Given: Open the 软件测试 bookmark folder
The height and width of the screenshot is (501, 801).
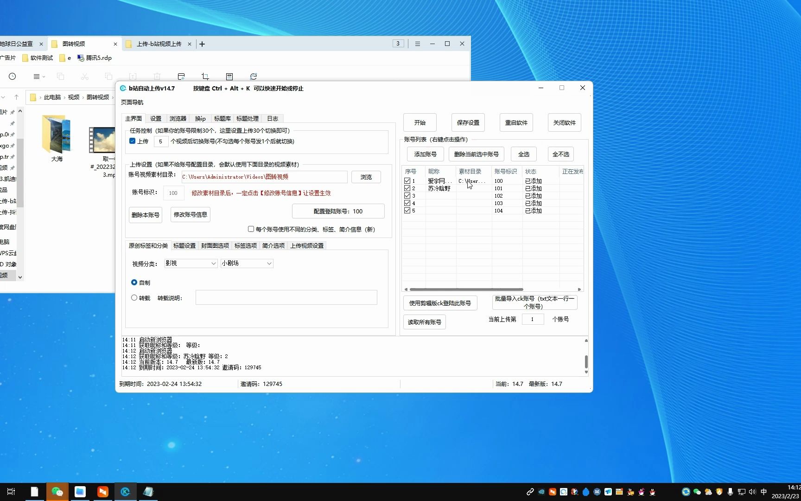Looking at the screenshot, I should click(x=38, y=58).
